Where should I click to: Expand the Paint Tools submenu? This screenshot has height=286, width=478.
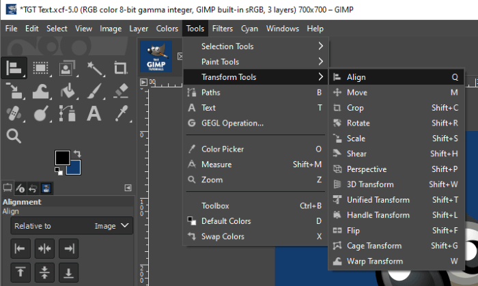point(255,62)
